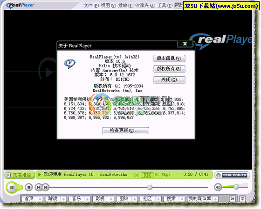Screen dimensions: 261x209
Task: Skip to the previous clip
Action: pos(38,188)
